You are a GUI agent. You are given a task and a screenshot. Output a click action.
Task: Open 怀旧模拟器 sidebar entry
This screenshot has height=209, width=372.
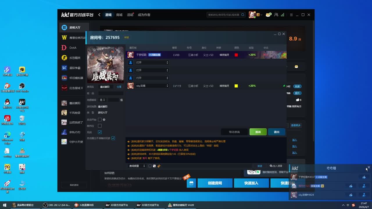(73, 78)
